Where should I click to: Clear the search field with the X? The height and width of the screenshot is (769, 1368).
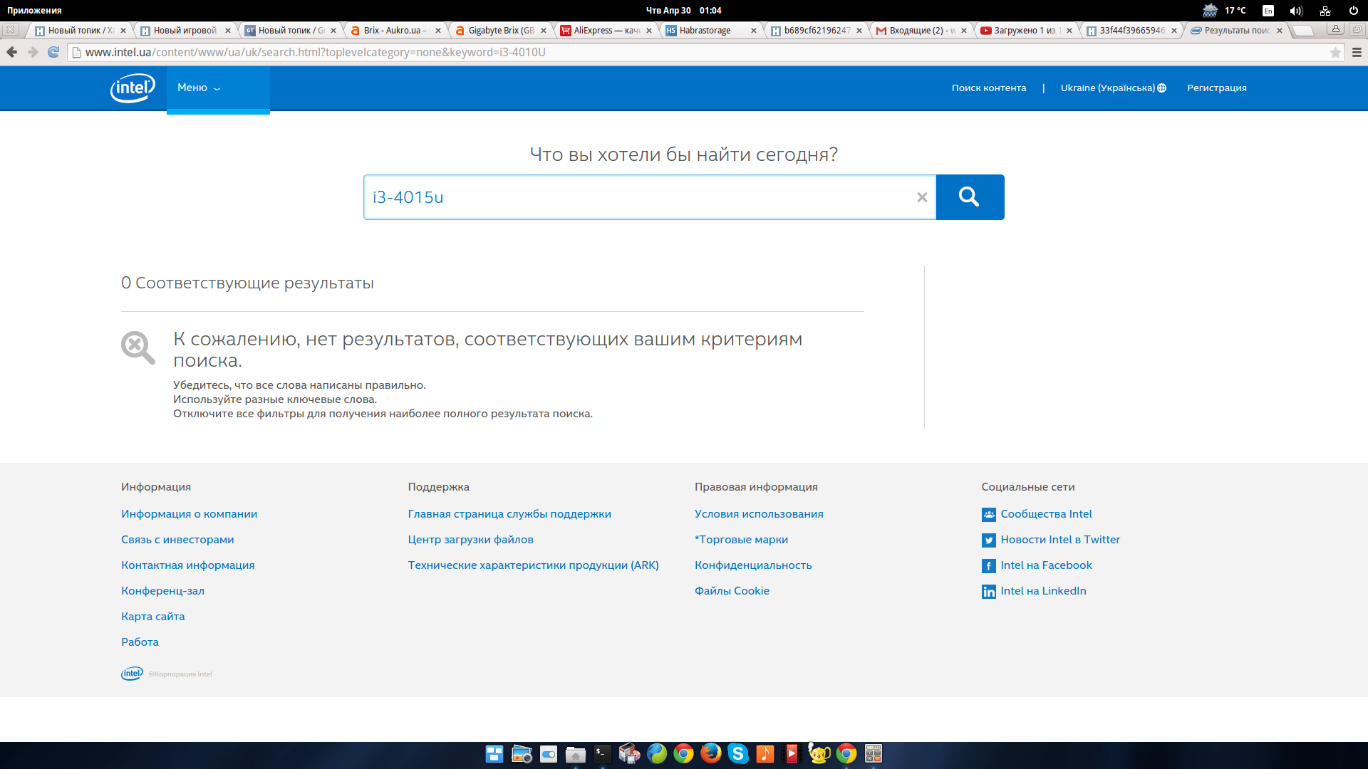click(x=922, y=197)
